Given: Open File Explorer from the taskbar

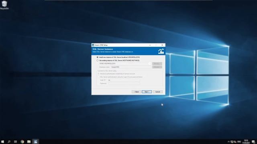Looking at the screenshot, I should (29, 142).
